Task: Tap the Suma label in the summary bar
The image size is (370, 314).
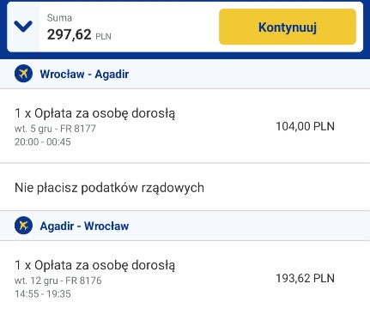Action: tap(59, 18)
